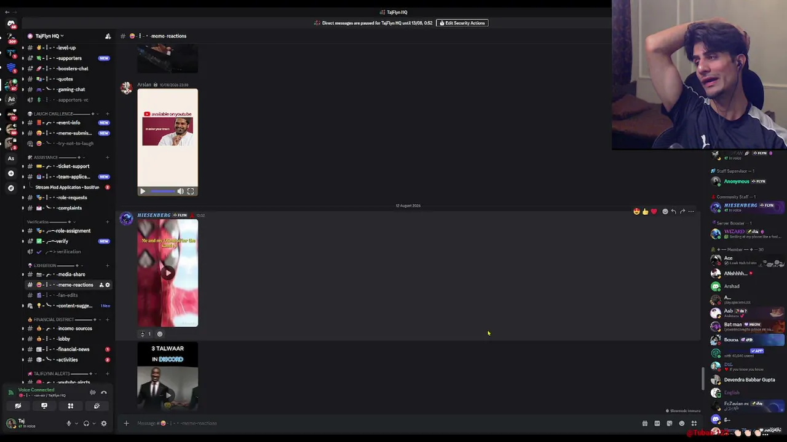Play the Arslan video attachment
This screenshot has width=787, height=442.
point(143,192)
